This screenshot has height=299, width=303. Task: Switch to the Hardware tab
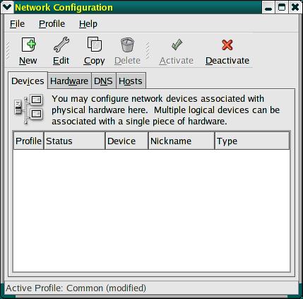(69, 81)
